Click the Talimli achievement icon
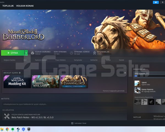The height and width of the screenshot is (132, 165). 137,84
